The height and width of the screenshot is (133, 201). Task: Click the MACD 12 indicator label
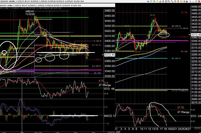(110, 116)
